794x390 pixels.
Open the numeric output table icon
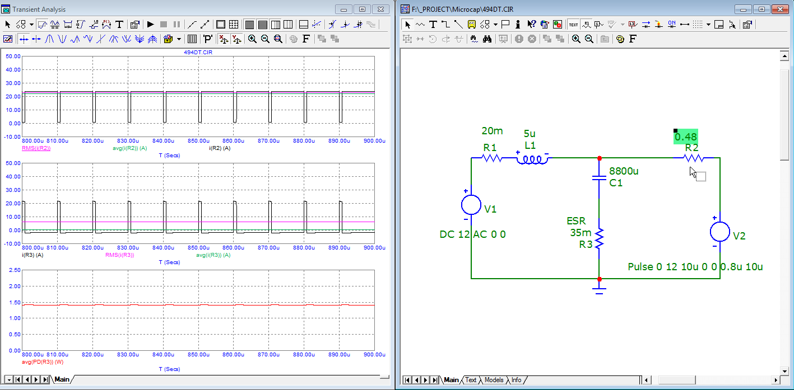pos(192,39)
